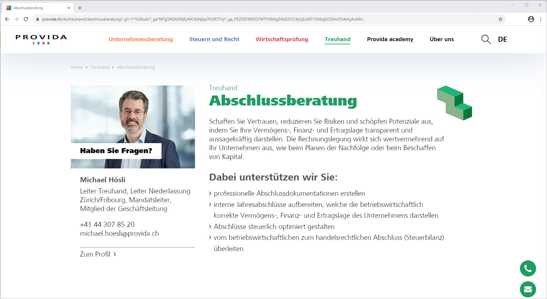Click the address bar URL field
This screenshot has height=299, width=547.
(x=199, y=19)
